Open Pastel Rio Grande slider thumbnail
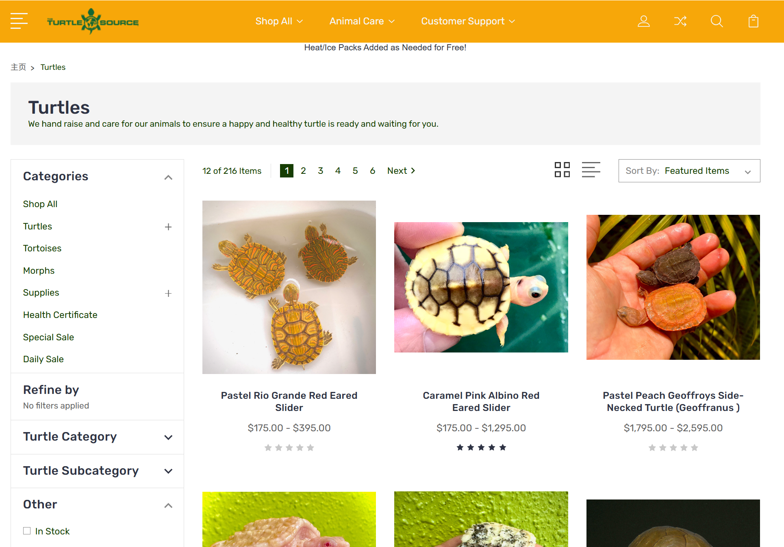Viewport: 784px width, 547px height. tap(289, 287)
